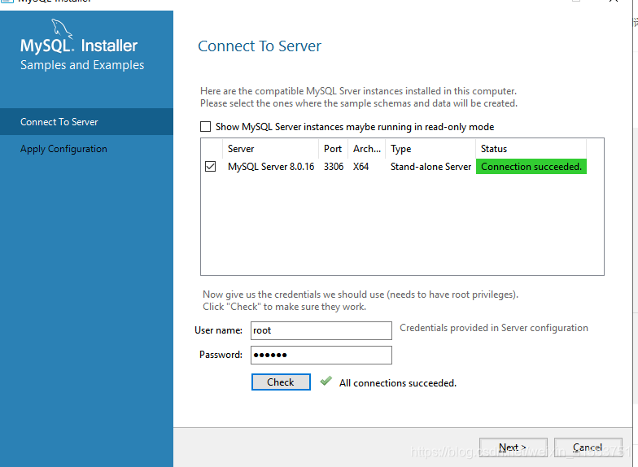Image resolution: width=638 pixels, height=467 pixels.
Task: Select Connect To Server step in sidebar
Action: pyautogui.click(x=86, y=122)
